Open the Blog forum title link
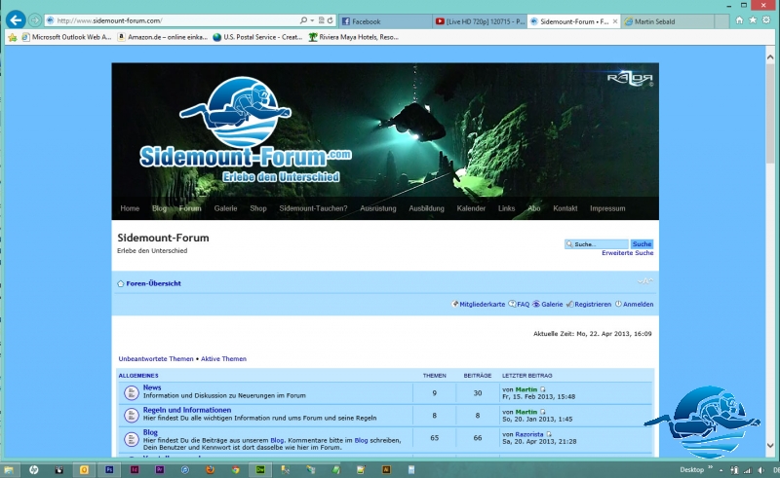The height and width of the screenshot is (478, 780). (150, 432)
